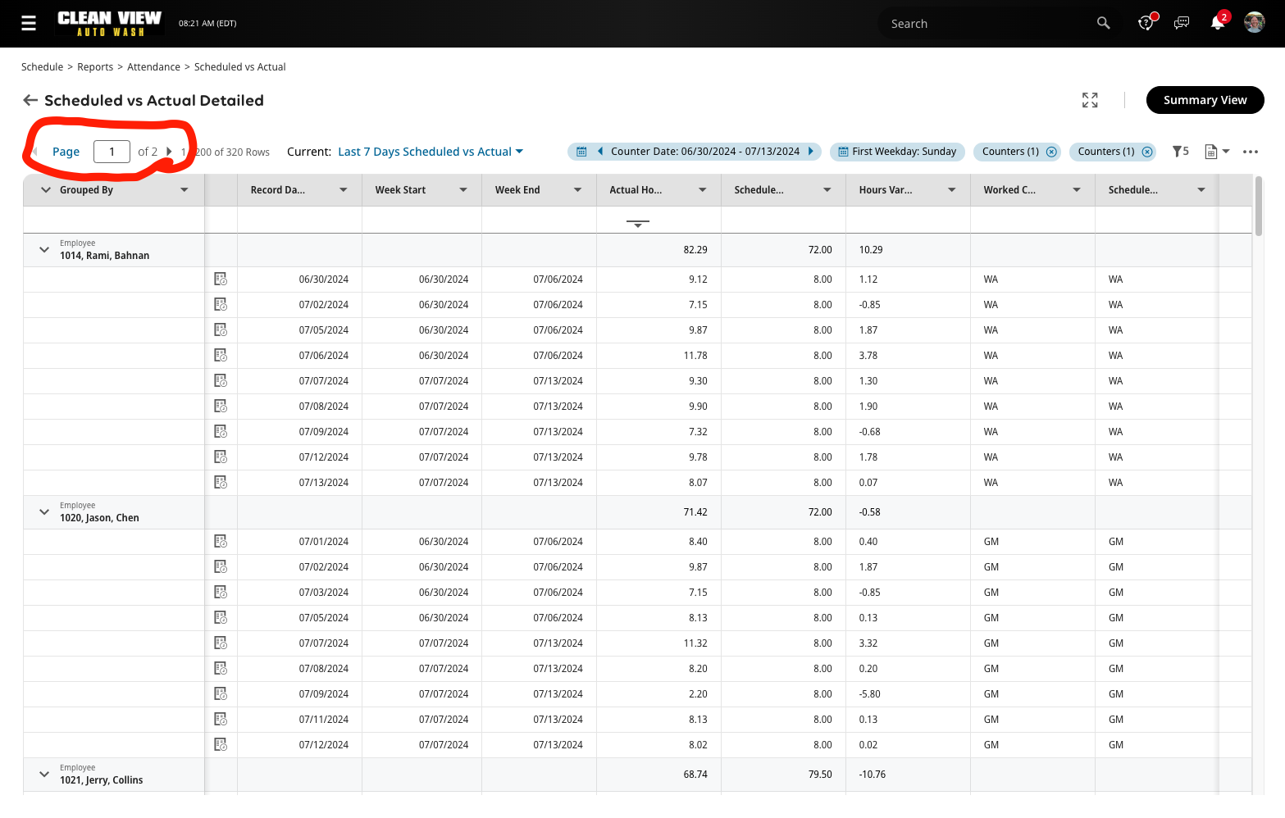The image size is (1285, 818).
Task: Open the three-dot more options menu
Action: 1250,152
